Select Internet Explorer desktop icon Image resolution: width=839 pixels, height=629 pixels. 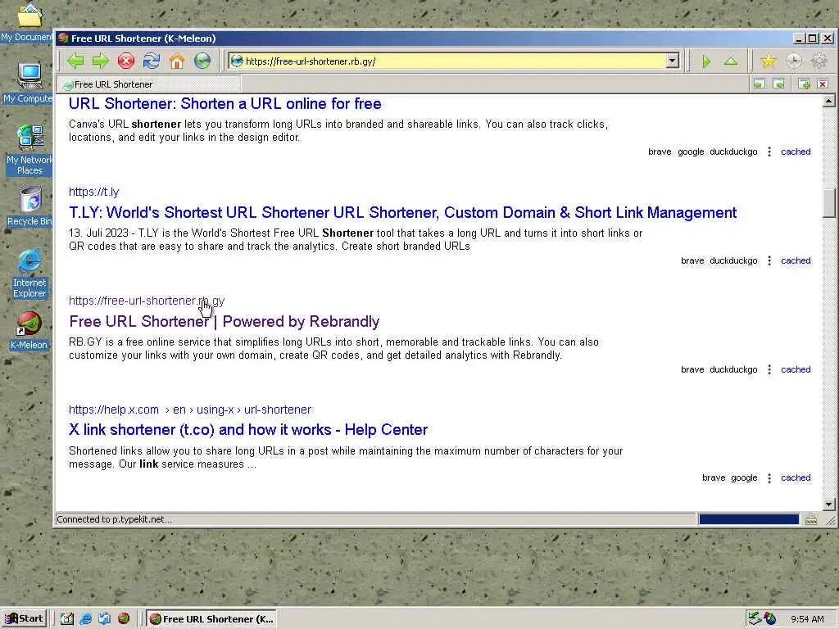[29, 273]
